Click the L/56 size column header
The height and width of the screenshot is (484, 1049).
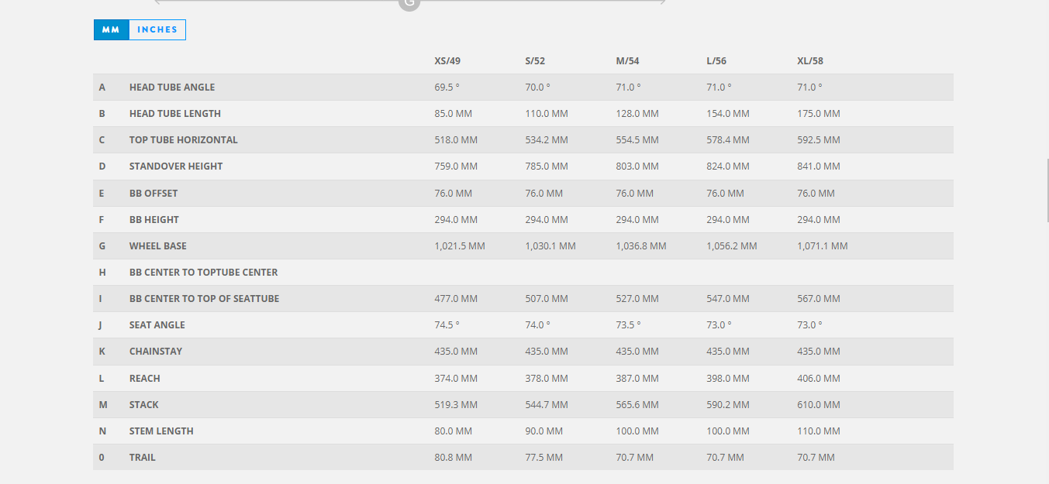tap(716, 61)
